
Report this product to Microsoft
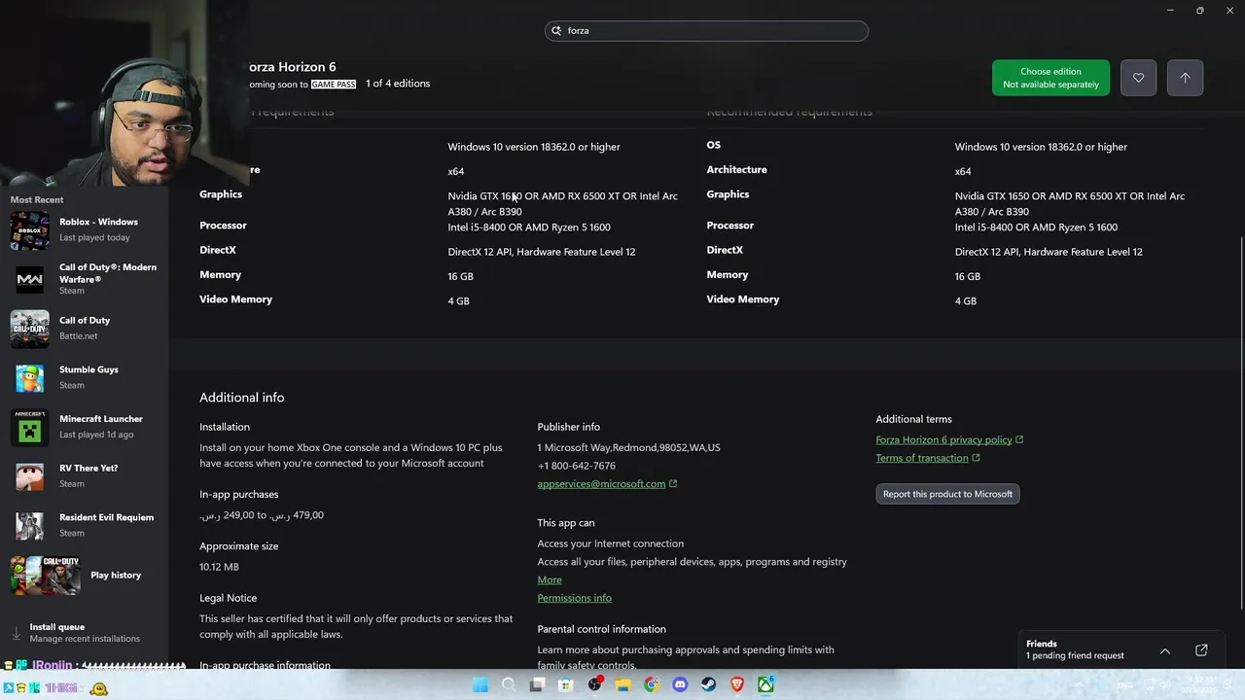pyautogui.click(x=947, y=494)
